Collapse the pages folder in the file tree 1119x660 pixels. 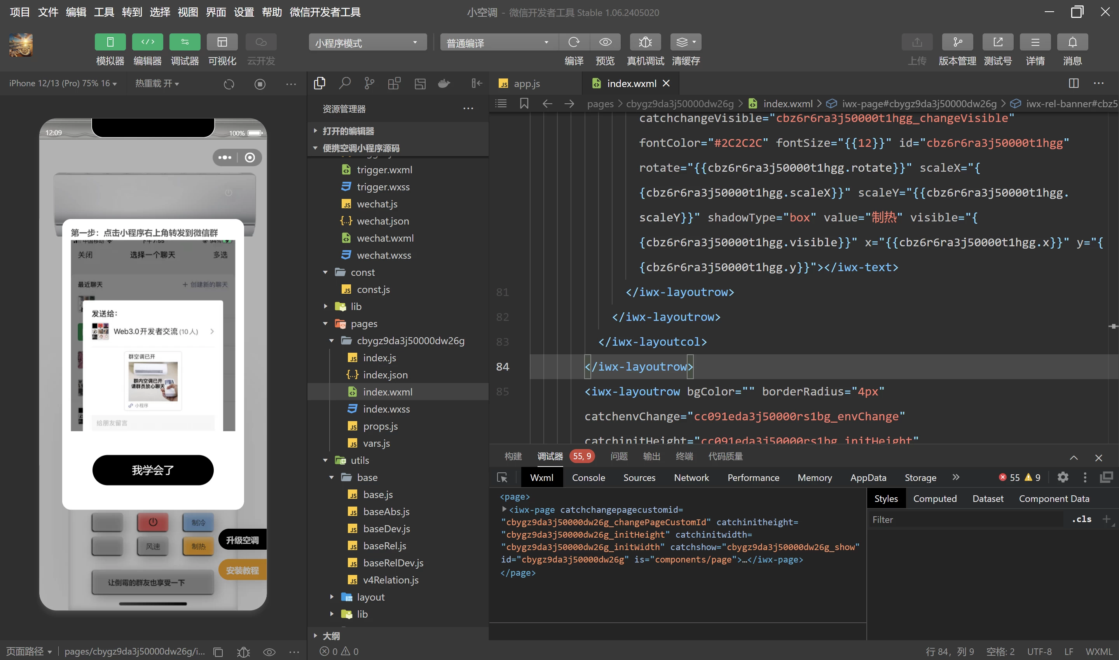click(x=325, y=324)
